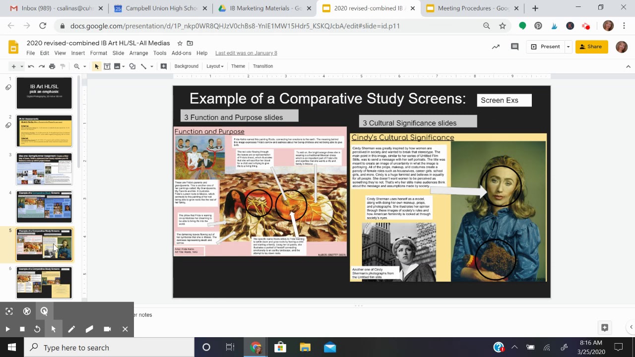Screen dimensions: 635x357
Task: Click the Pinterest extension icon
Action: (538, 26)
